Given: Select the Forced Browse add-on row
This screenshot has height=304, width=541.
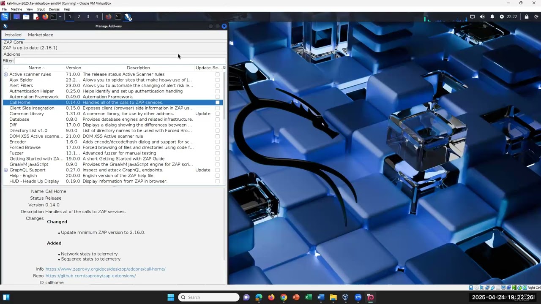Looking at the screenshot, I should coord(112,147).
